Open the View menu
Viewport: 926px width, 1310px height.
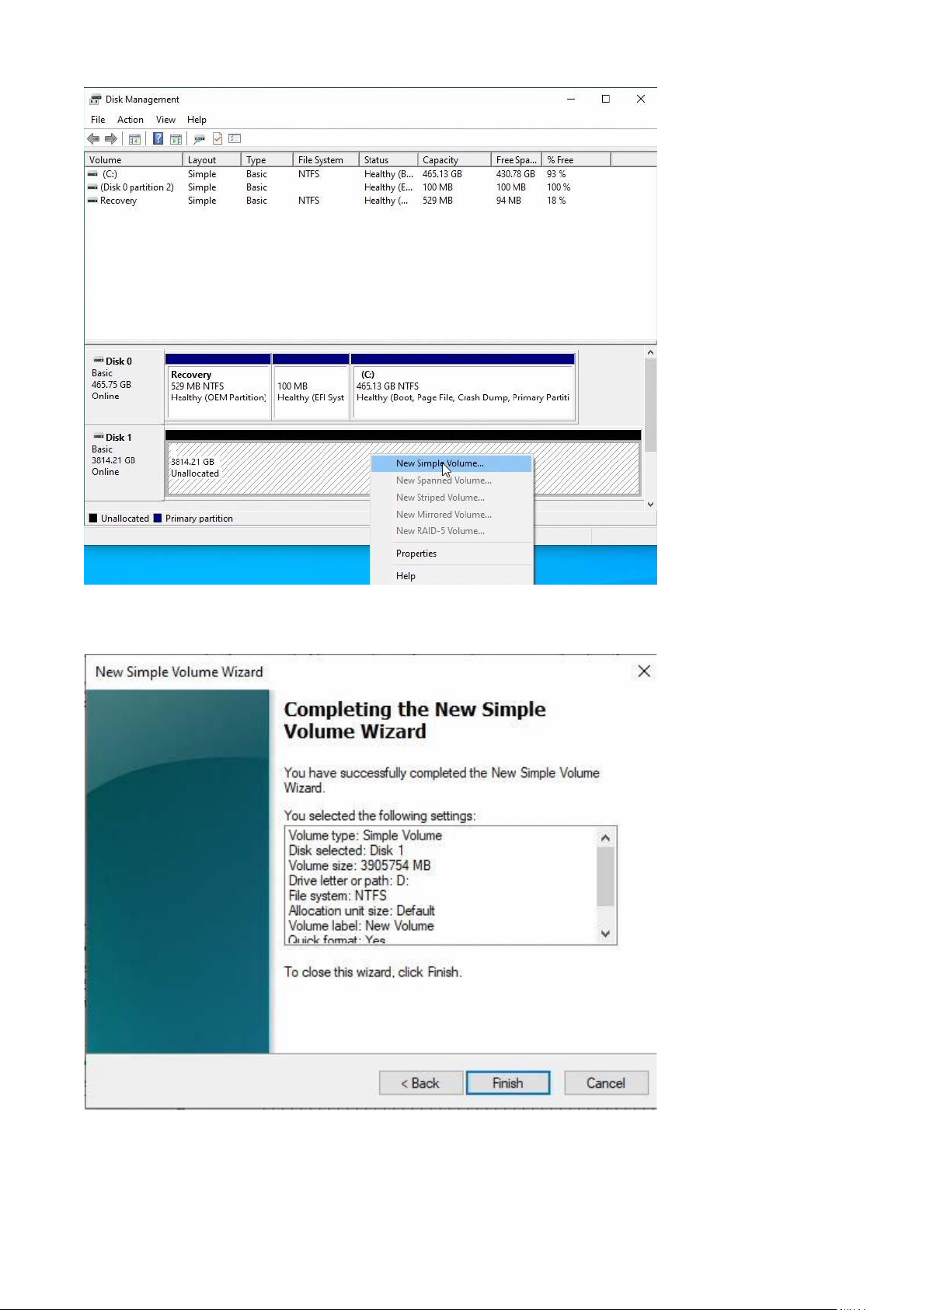tap(165, 120)
